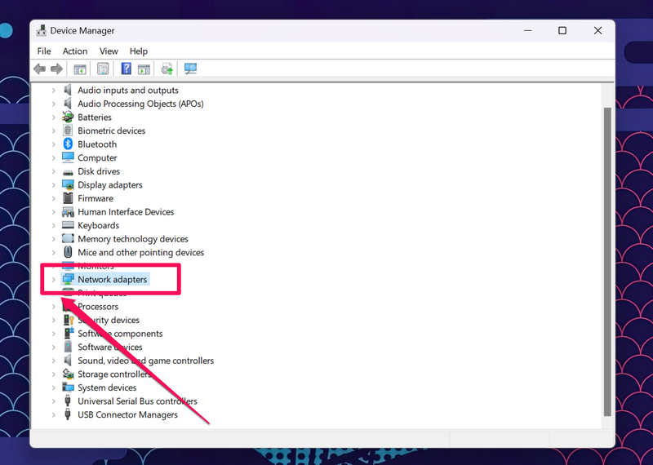Click the Bluetooth category icon

(x=69, y=144)
